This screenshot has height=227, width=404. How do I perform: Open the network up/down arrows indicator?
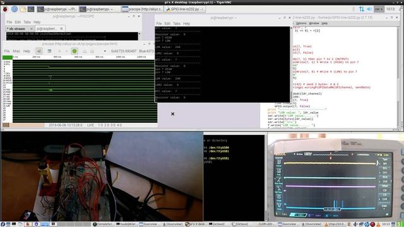point(362,9)
